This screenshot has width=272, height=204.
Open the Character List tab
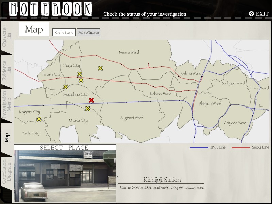click(x=6, y=37)
